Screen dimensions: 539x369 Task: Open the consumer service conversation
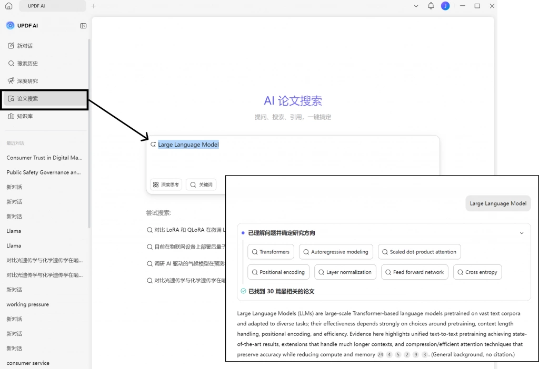(x=28, y=363)
